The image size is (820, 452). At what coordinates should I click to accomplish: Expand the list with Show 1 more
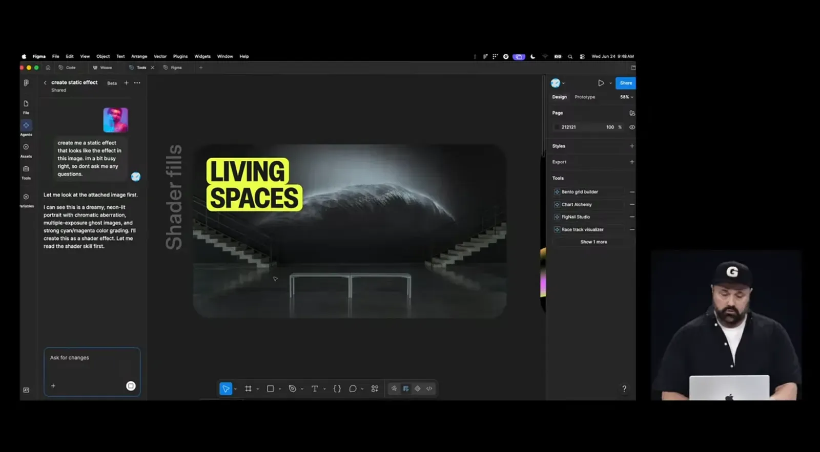(x=593, y=242)
